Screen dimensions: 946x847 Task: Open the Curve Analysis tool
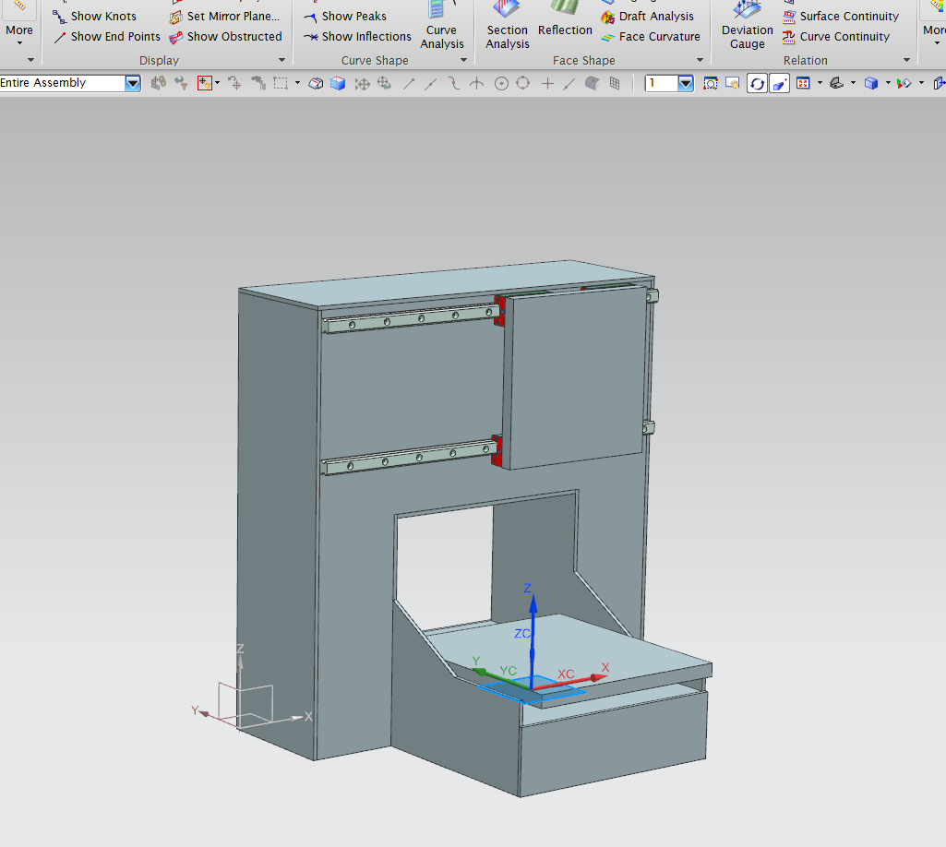[442, 28]
